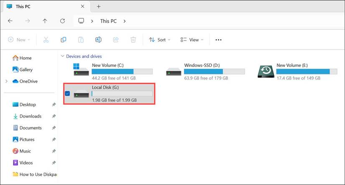
Task: Click the chevron before This PC in address bar
Action: point(92,21)
